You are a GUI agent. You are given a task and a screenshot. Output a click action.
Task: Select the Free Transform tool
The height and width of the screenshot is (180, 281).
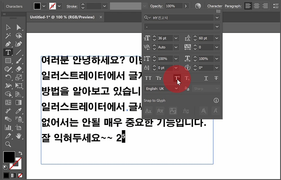19,86
